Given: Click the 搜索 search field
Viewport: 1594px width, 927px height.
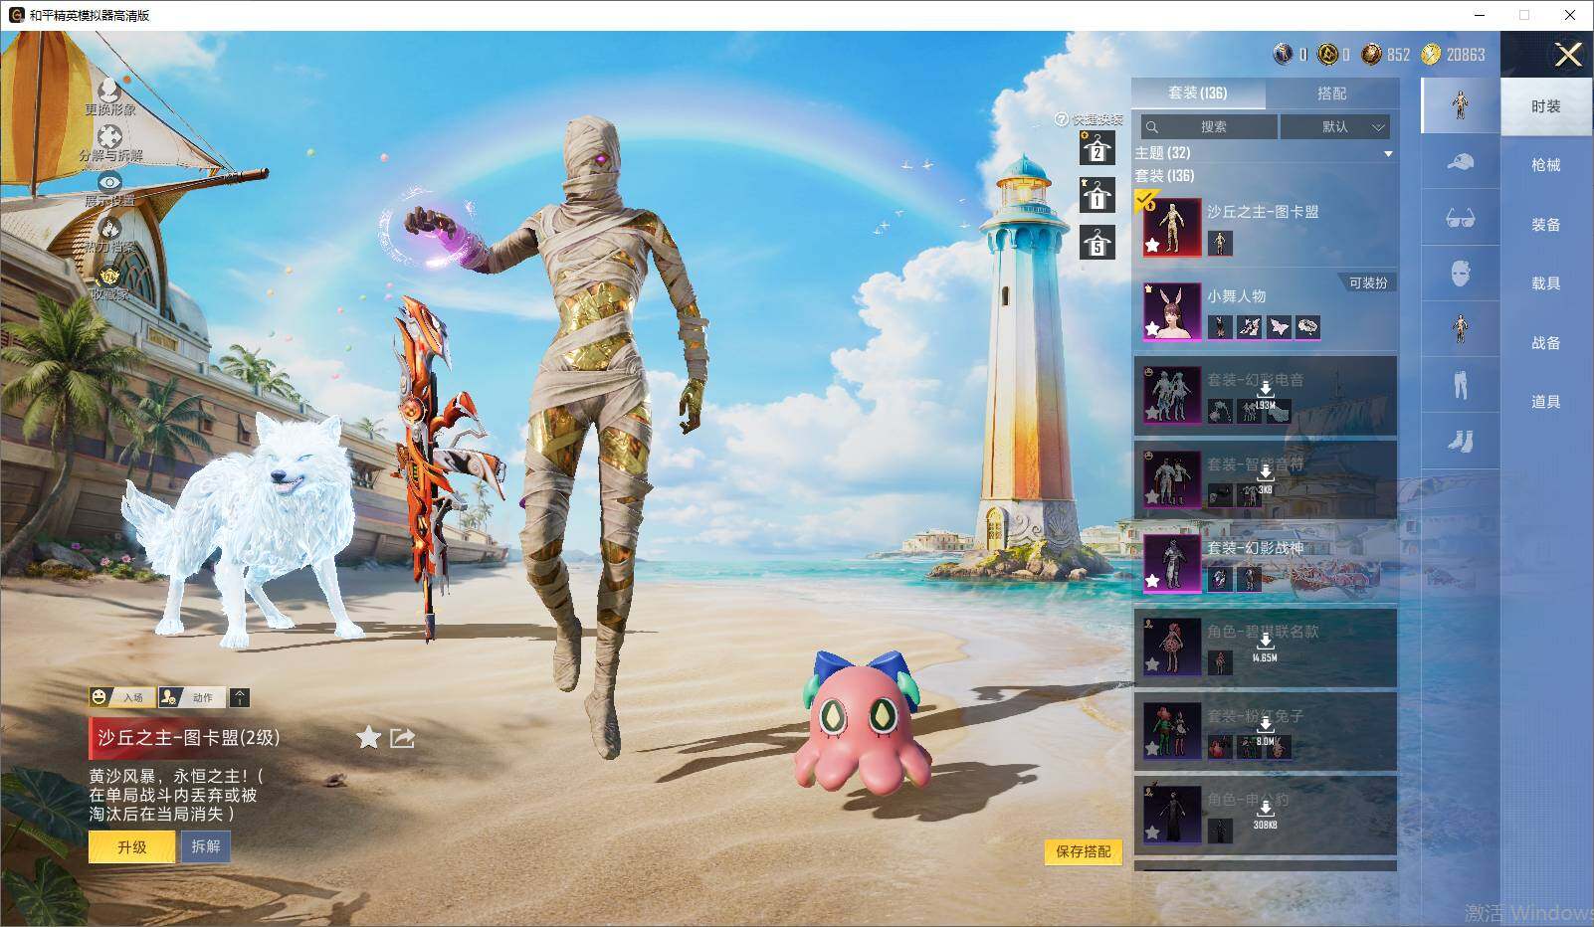Looking at the screenshot, I should [x=1209, y=126].
